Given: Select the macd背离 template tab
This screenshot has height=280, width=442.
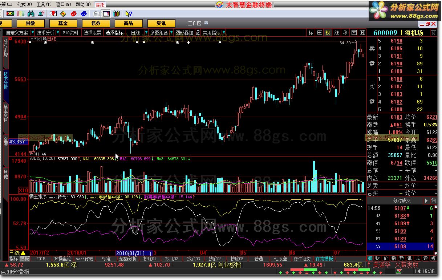Looking at the screenshot, I should click(84, 259).
